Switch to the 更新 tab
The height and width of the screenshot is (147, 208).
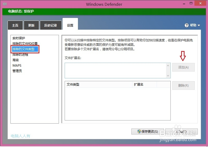point(31,25)
